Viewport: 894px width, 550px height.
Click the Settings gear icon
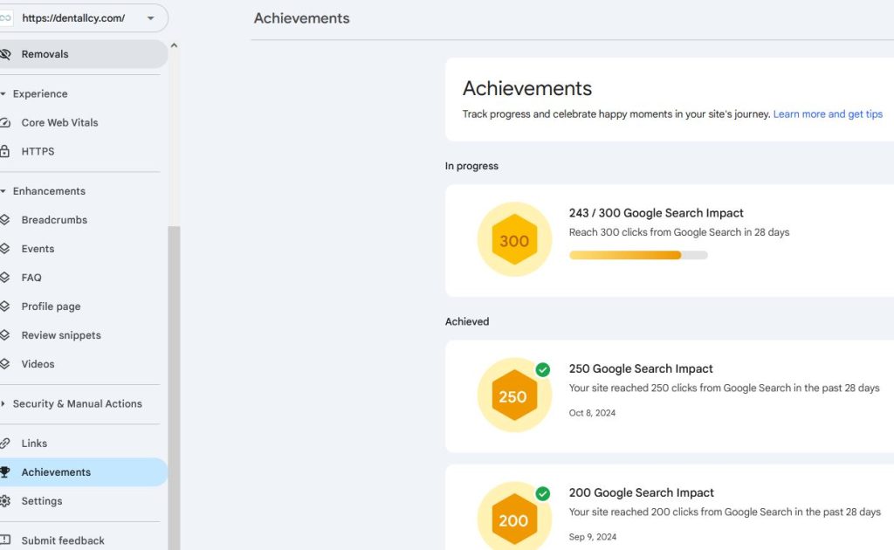(5, 501)
